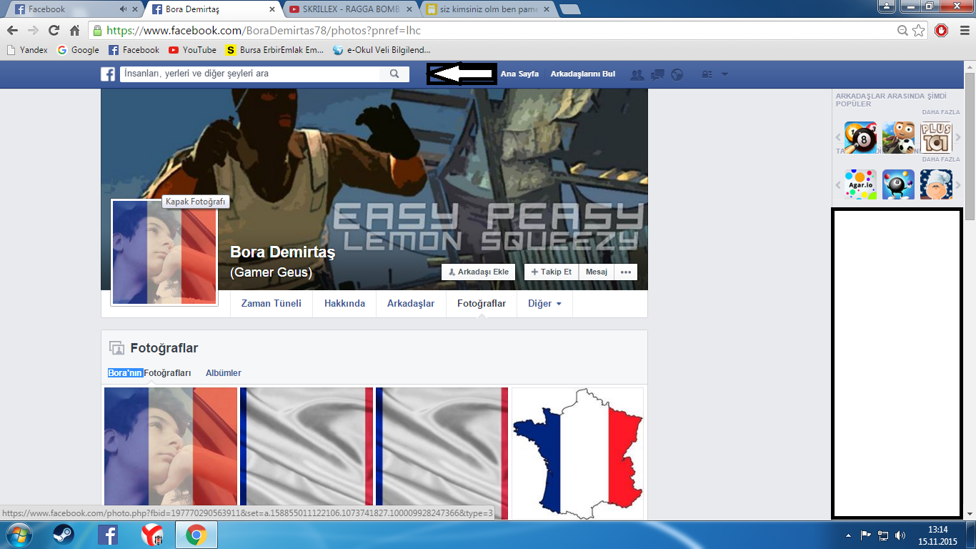Click the Windows Start button
The image size is (976, 549).
pos(18,535)
